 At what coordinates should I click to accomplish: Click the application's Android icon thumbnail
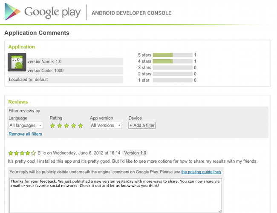[17, 62]
